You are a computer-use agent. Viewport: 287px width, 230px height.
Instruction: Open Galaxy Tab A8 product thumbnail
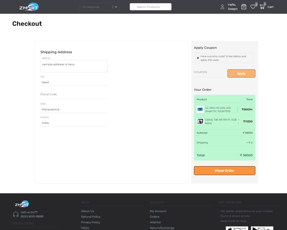click(200, 121)
